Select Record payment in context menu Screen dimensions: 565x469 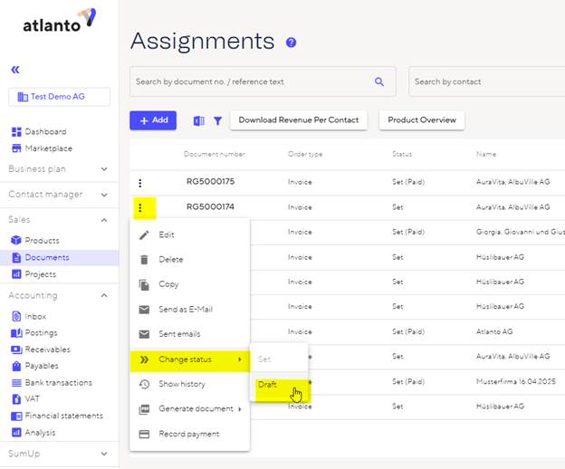coord(188,434)
